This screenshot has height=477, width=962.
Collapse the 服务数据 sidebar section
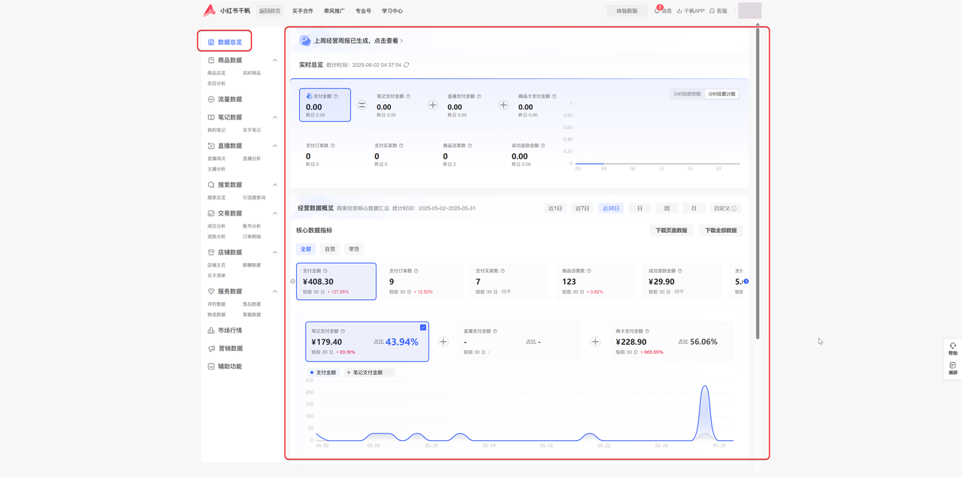pyautogui.click(x=275, y=291)
